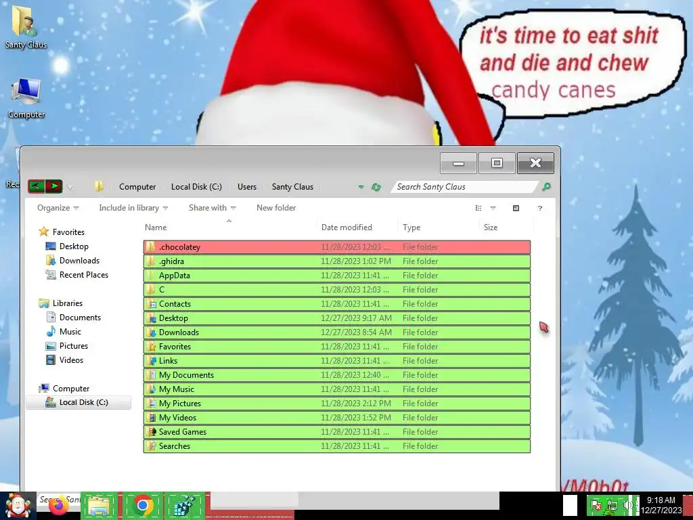
Task: Click Santy Claus desktop folder icon
Action: (25, 20)
